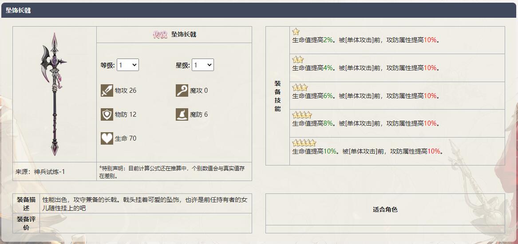Click the 装备技能 column header
518x244 pixels.
click(277, 96)
